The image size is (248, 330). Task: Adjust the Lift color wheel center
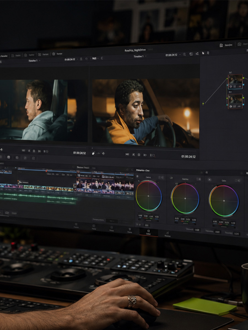[x=149, y=196]
